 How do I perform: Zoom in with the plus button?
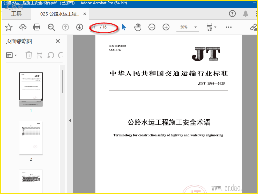tap(166, 27)
